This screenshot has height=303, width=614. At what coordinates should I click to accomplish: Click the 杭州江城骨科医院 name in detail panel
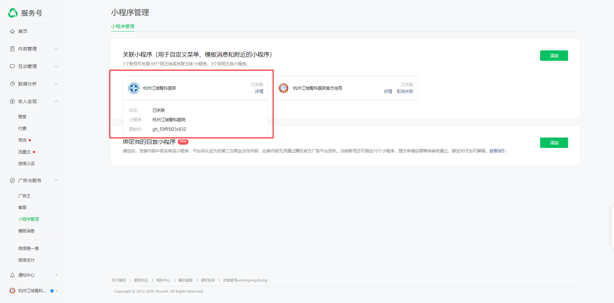(x=169, y=120)
